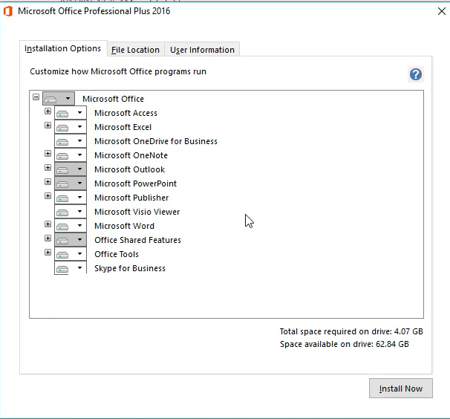Open the Microsoft OneNote install dropdown arrow
This screenshot has width=450, height=419.
pos(79,156)
